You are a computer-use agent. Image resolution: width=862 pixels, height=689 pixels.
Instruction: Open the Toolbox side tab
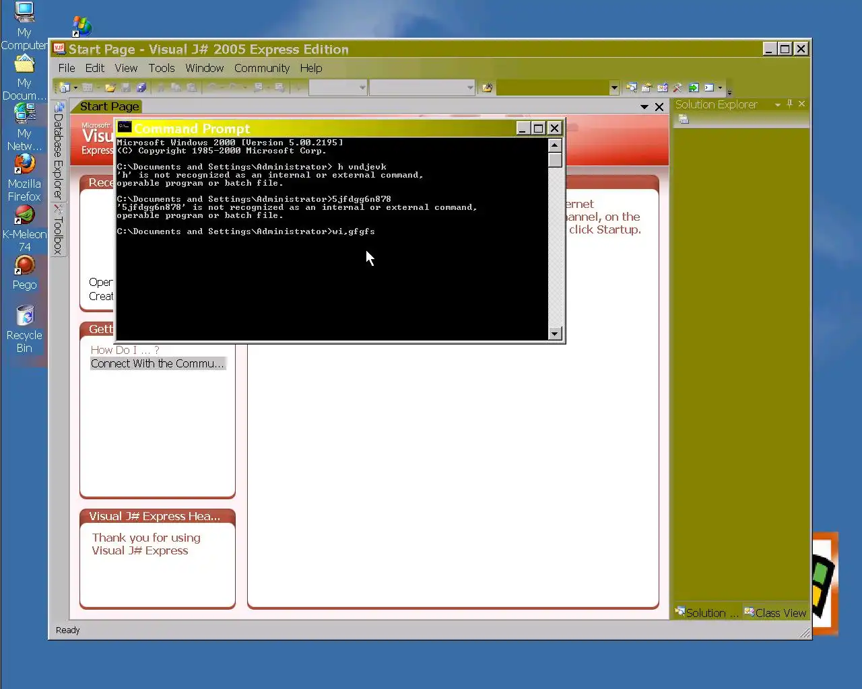pos(59,229)
